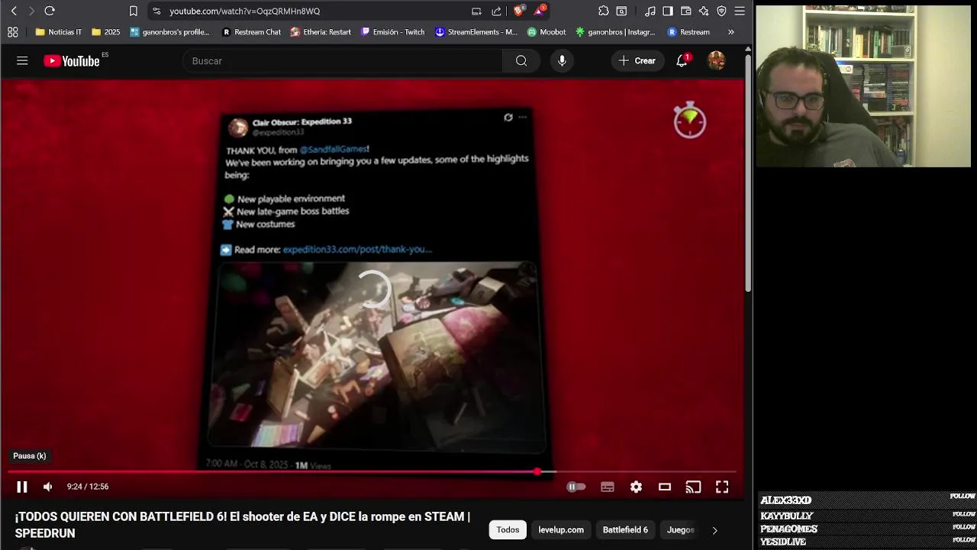977x550 pixels.
Task: Start voice search with the microphone
Action: click(562, 61)
